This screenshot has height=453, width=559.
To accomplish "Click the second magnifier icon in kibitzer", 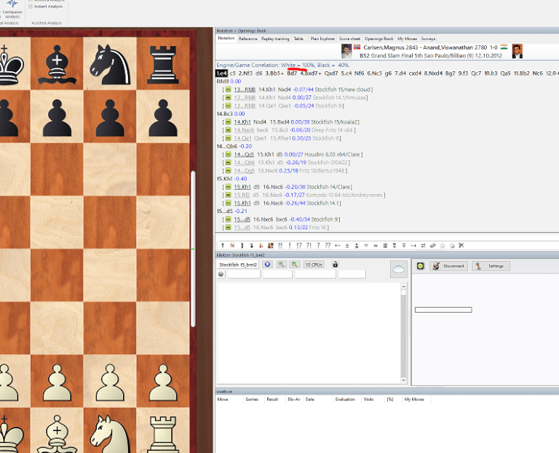I will (295, 264).
